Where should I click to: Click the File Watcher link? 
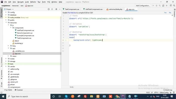click(x=72, y=13)
